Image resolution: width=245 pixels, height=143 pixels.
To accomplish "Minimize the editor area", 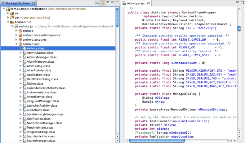I will point(237,2).
